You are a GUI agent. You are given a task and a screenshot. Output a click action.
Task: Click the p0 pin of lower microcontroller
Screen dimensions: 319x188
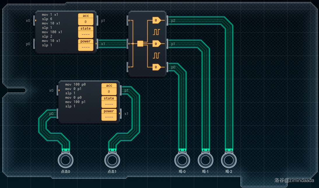coord(57,114)
